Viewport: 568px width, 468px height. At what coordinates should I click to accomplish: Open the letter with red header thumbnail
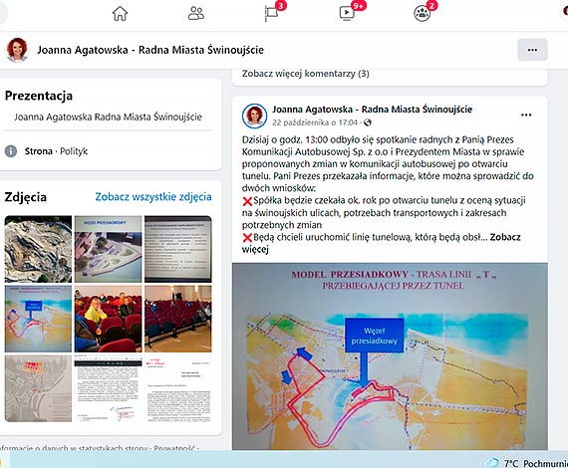177,388
